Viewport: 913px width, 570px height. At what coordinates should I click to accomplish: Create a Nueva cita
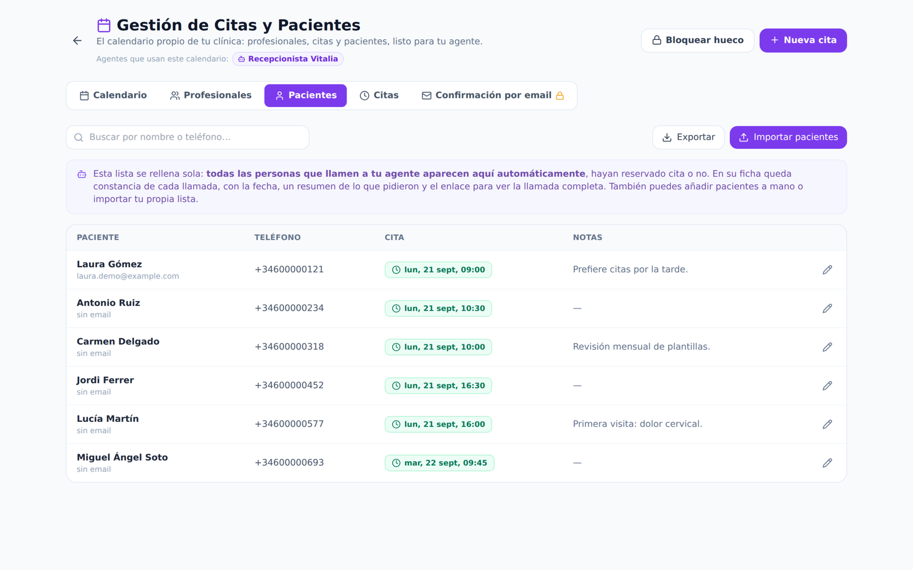tap(803, 40)
